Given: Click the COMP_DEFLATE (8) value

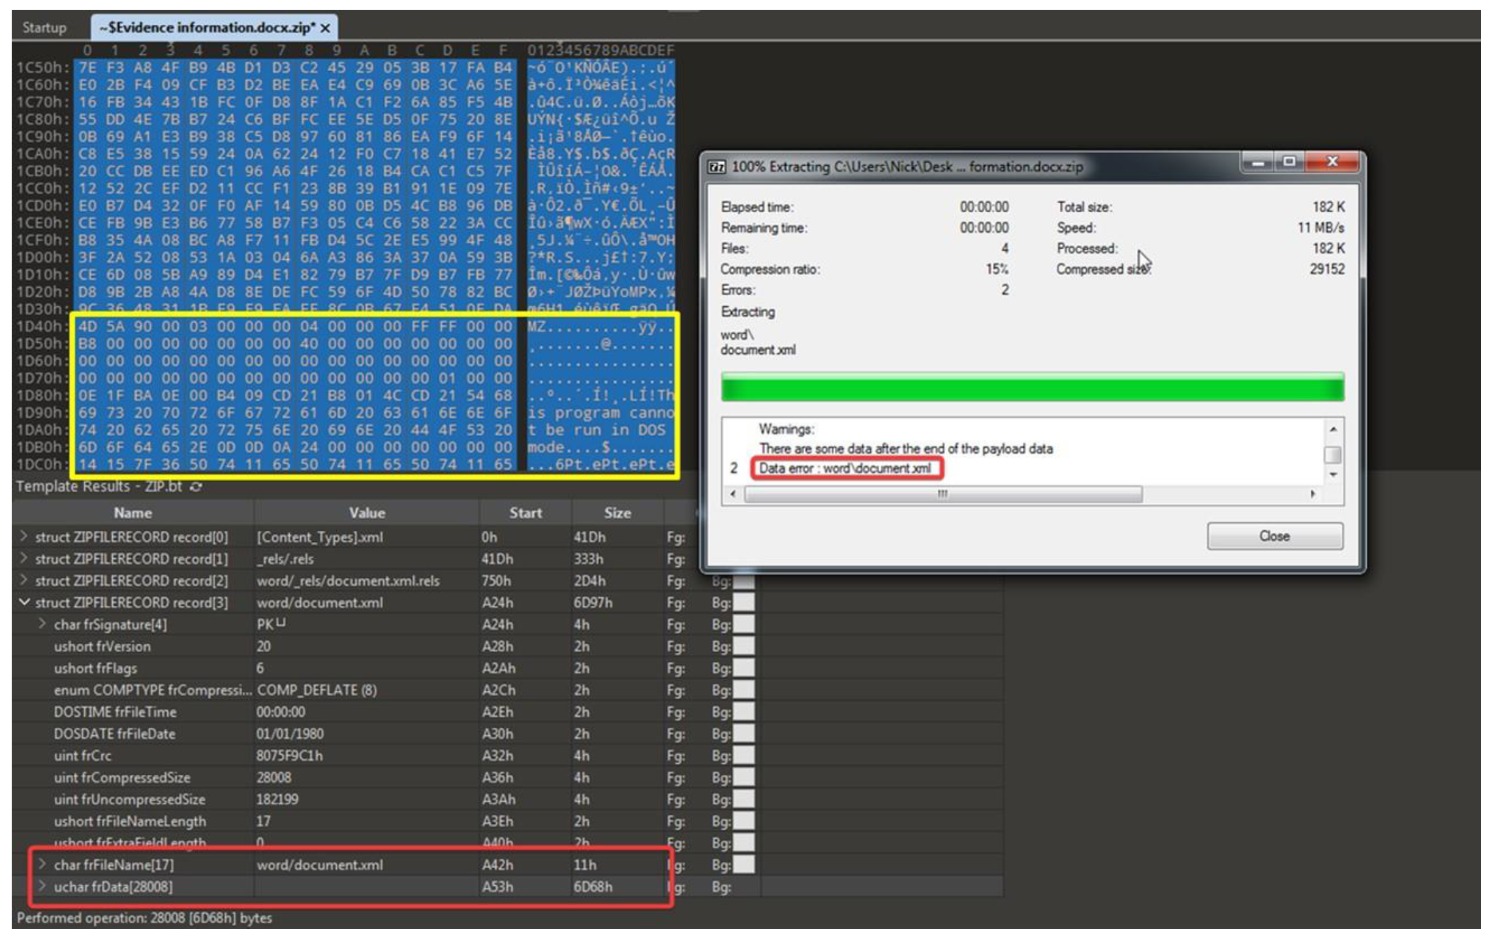Looking at the screenshot, I should [317, 690].
